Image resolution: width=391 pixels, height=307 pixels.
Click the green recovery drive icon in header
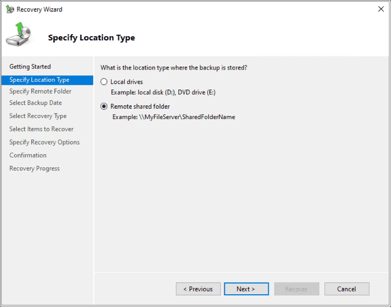tap(19, 35)
